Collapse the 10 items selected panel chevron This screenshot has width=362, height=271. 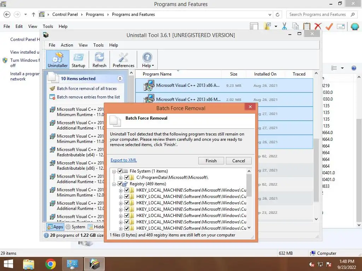click(120, 79)
